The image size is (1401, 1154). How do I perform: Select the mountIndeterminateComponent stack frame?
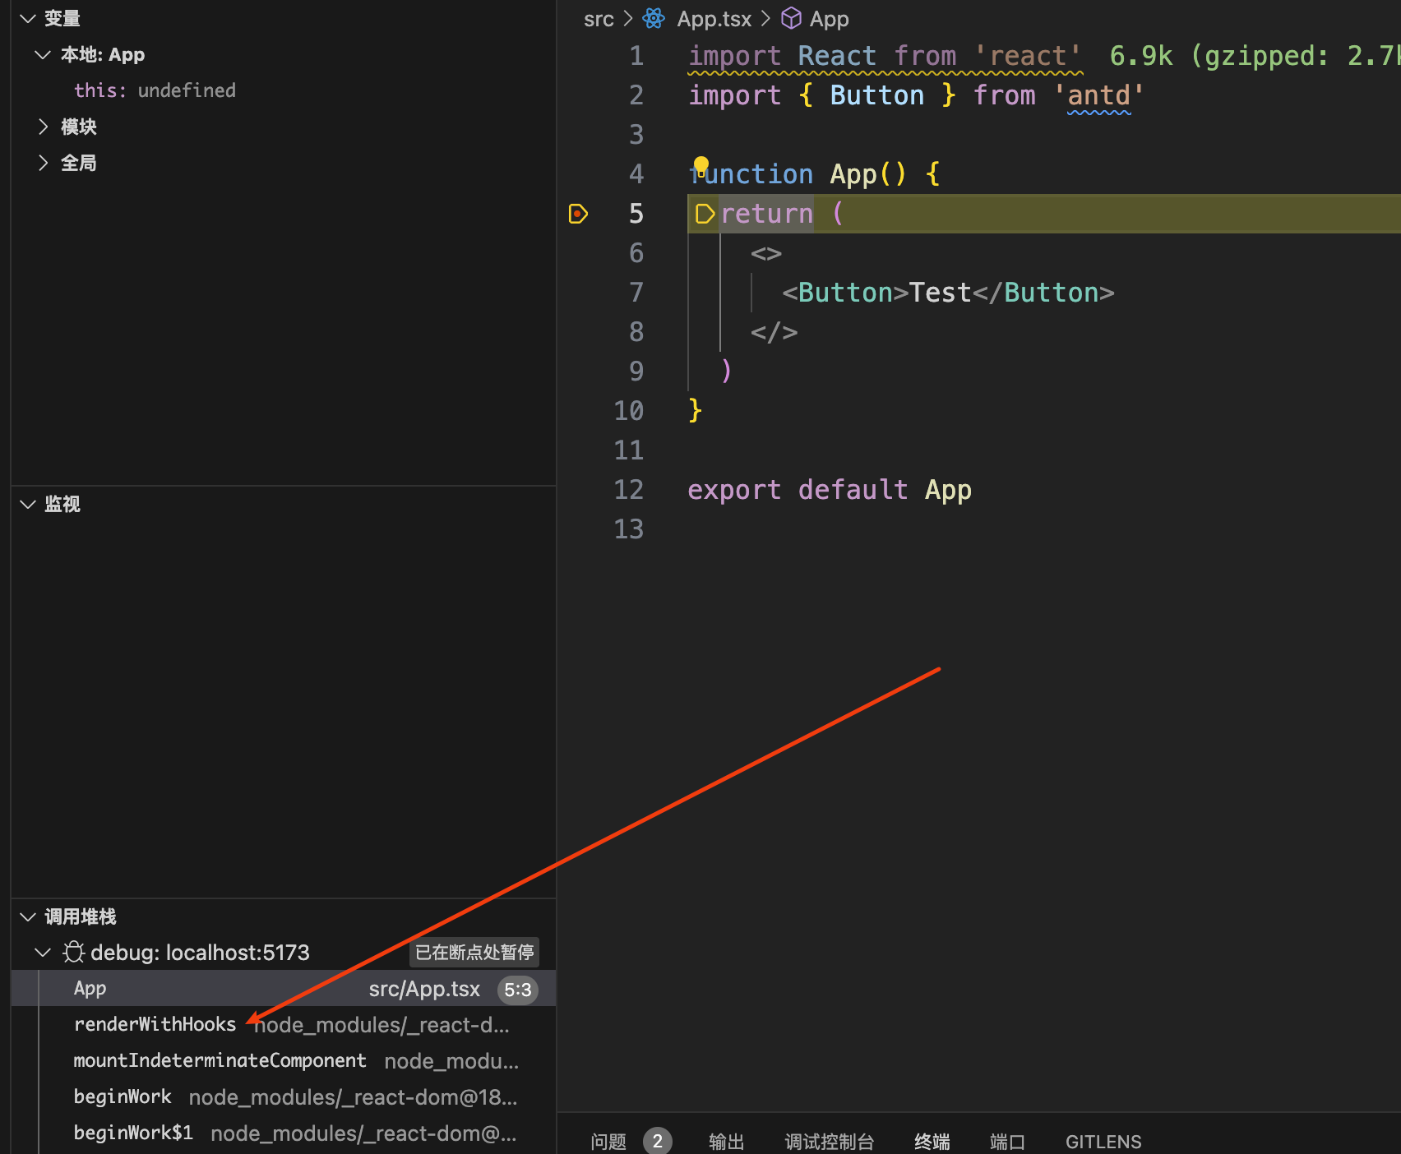(284, 1060)
